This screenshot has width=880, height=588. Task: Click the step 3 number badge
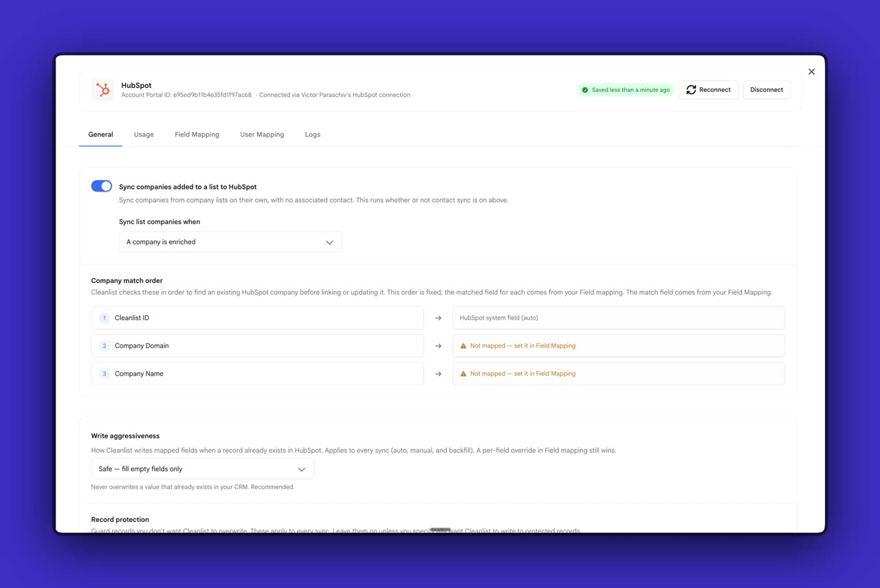click(x=104, y=374)
